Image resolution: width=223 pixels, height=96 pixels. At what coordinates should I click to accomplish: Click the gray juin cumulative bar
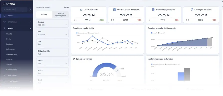click(x=210, y=42)
